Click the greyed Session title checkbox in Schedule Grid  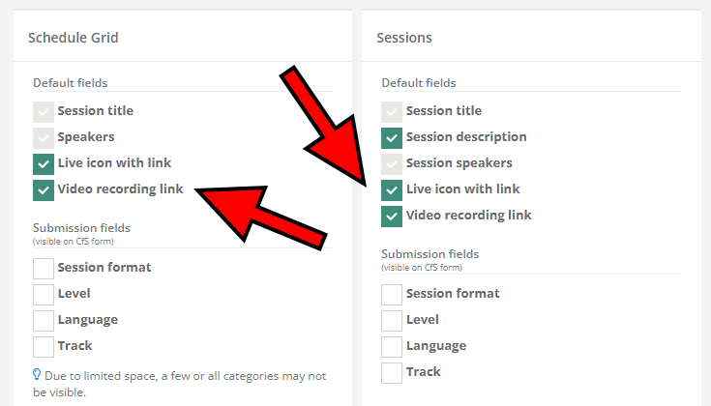click(x=44, y=111)
